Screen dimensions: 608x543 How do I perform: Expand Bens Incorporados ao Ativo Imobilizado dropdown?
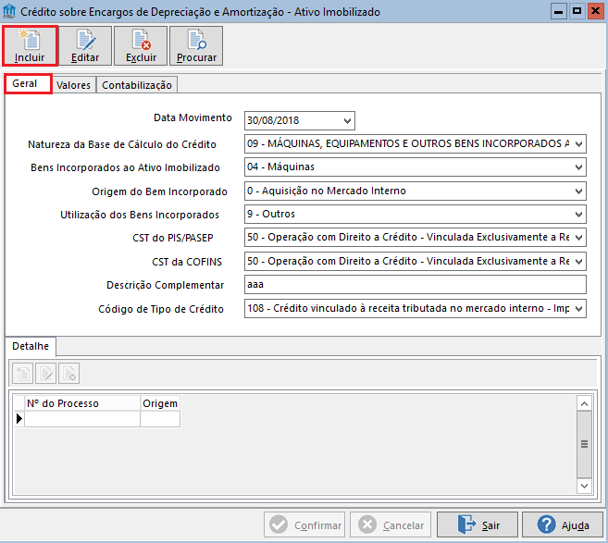coord(578,167)
